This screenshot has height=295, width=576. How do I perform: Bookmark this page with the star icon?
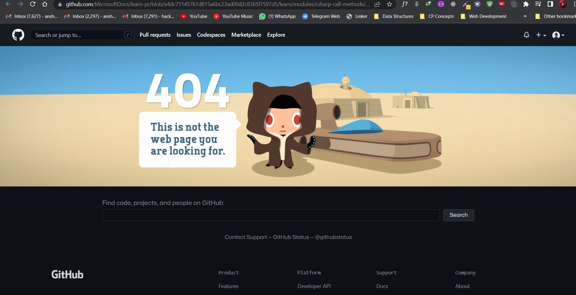(x=390, y=4)
